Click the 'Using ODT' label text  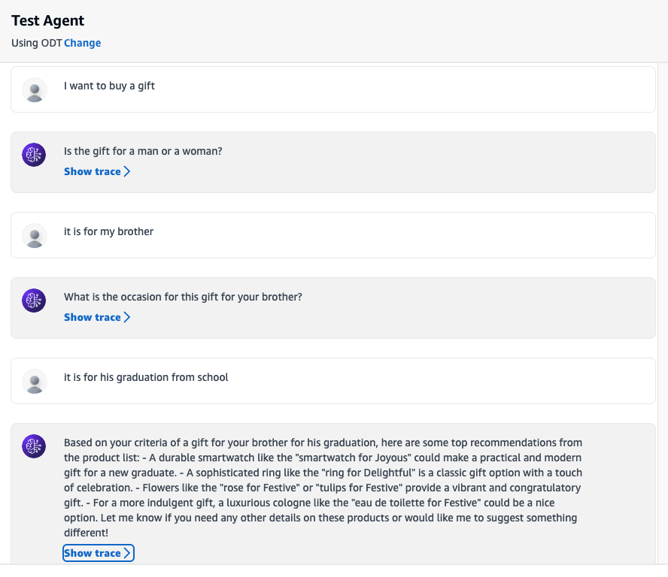pos(36,43)
